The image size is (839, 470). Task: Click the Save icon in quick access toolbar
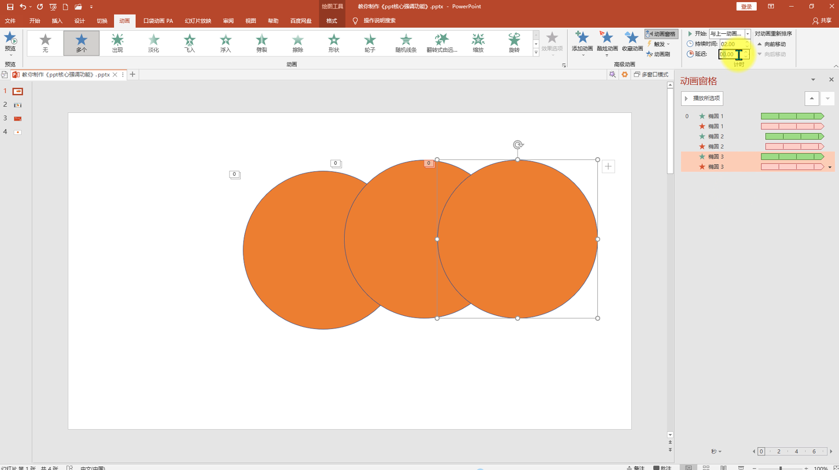[10, 7]
